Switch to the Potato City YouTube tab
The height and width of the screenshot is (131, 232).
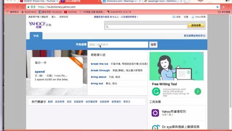point(39,1)
